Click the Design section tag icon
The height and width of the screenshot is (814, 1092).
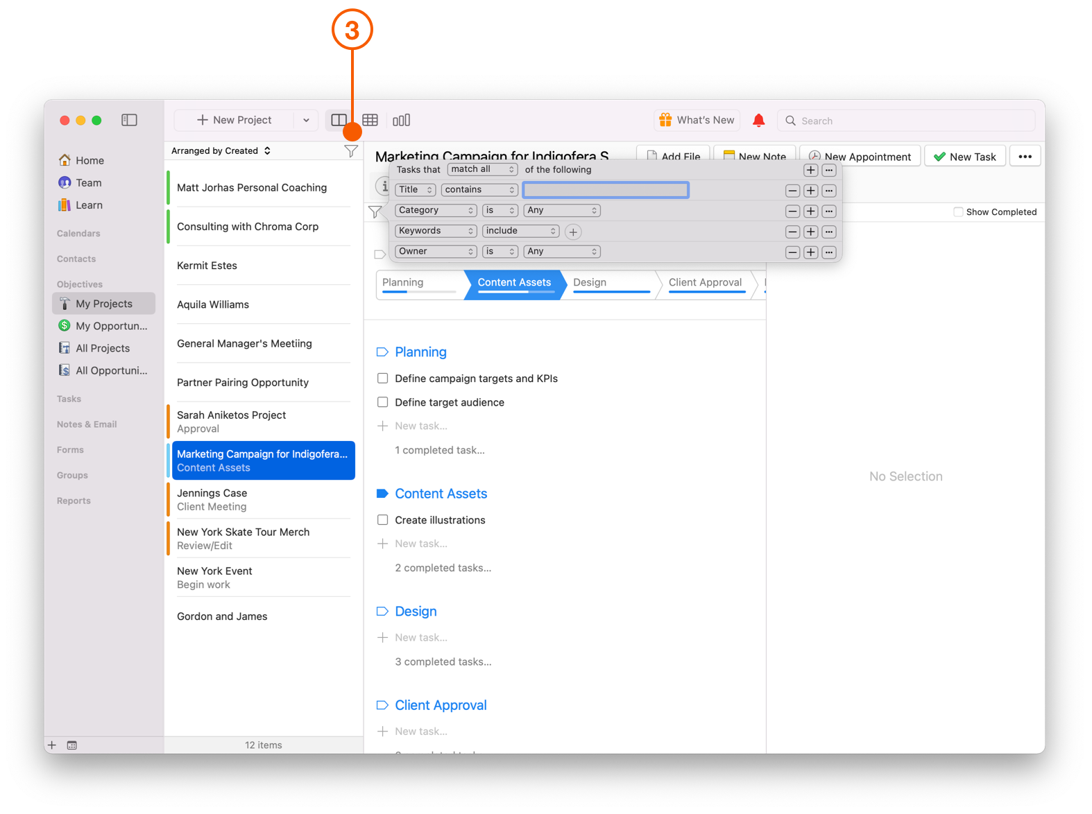pos(382,612)
